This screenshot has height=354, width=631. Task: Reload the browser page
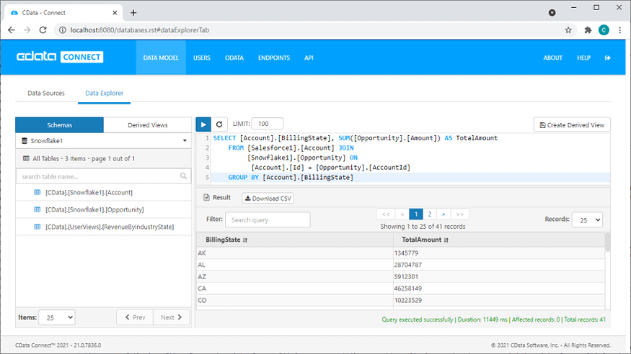tap(43, 30)
